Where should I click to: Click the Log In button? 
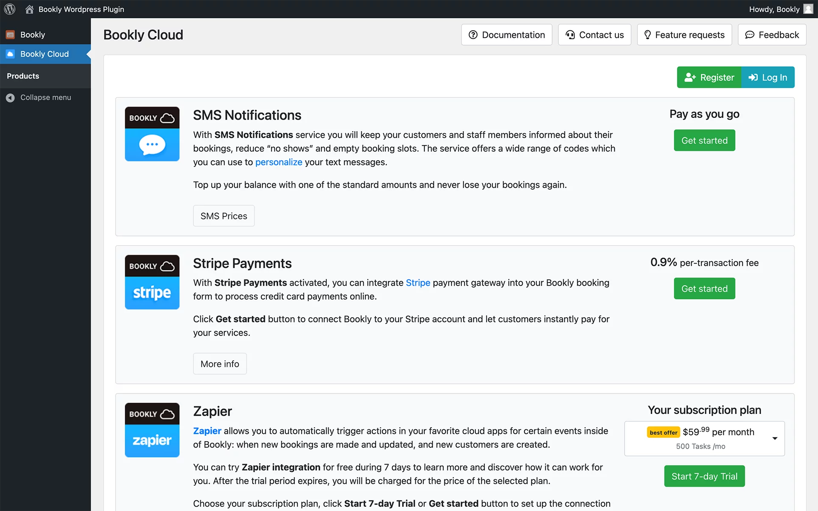point(768,77)
